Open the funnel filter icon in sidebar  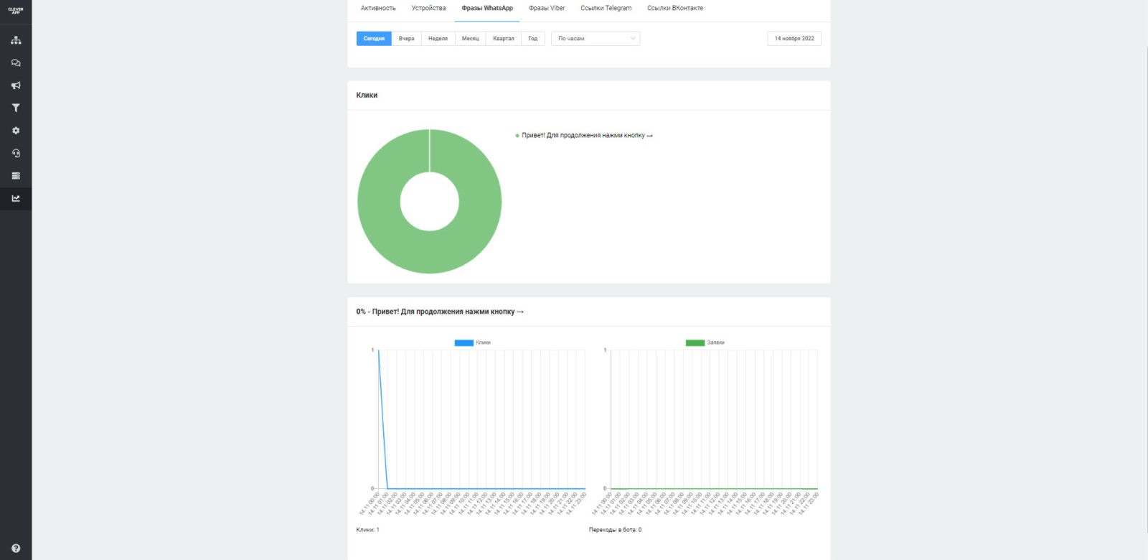coord(16,108)
